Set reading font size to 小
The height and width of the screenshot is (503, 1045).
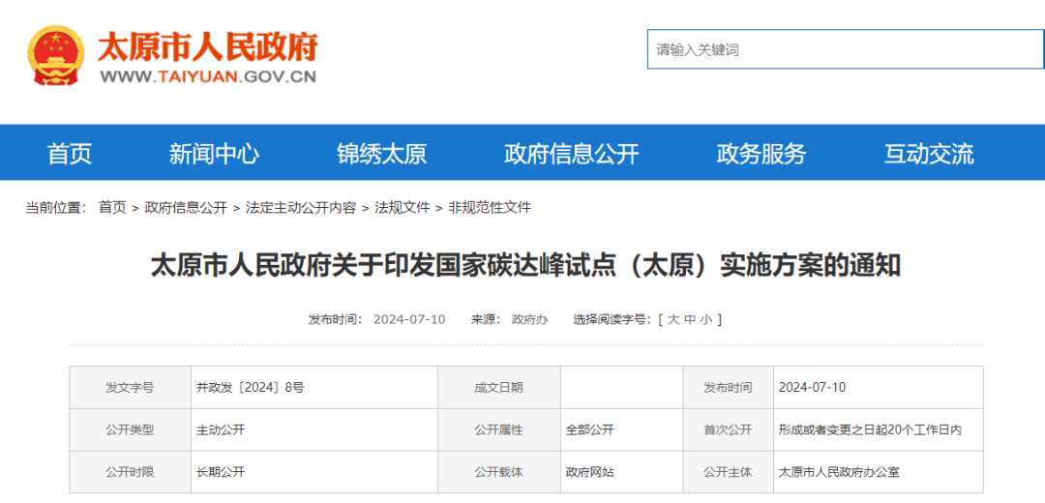706,320
